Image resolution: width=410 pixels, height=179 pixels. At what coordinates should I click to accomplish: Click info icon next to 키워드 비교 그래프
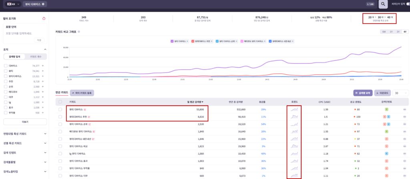(79, 31)
